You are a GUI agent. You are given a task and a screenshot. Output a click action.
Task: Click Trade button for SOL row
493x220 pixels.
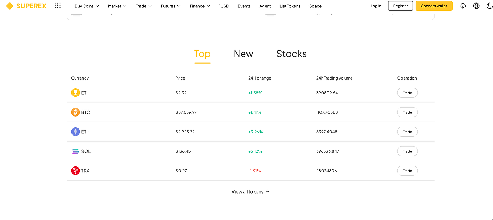tap(407, 151)
